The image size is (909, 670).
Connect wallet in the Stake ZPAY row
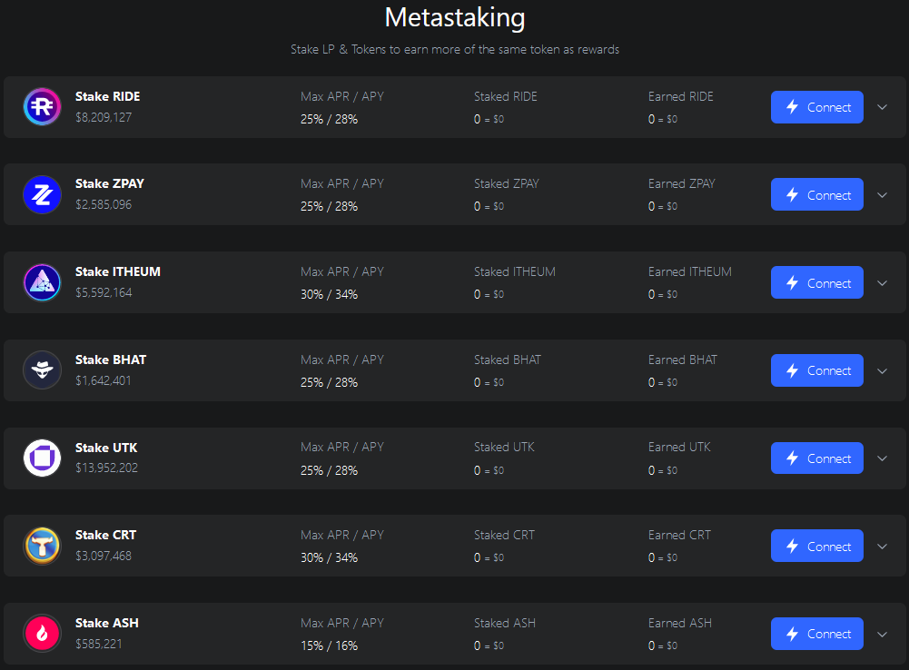tap(816, 195)
